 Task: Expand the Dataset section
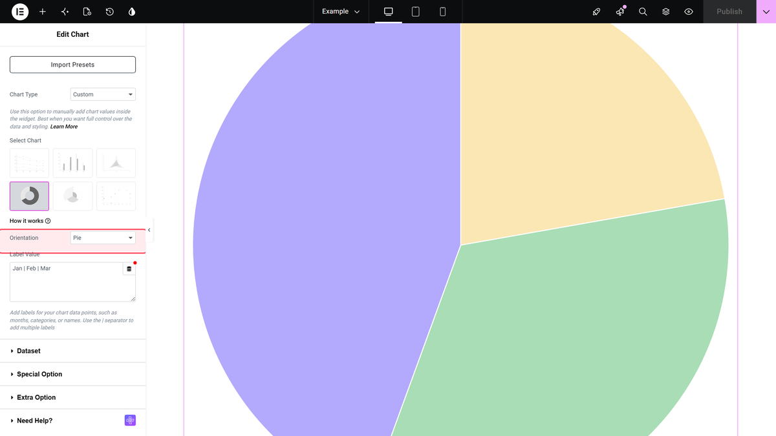(x=72, y=351)
